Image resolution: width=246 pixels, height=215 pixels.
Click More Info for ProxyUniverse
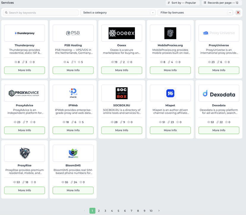pos(219,70)
